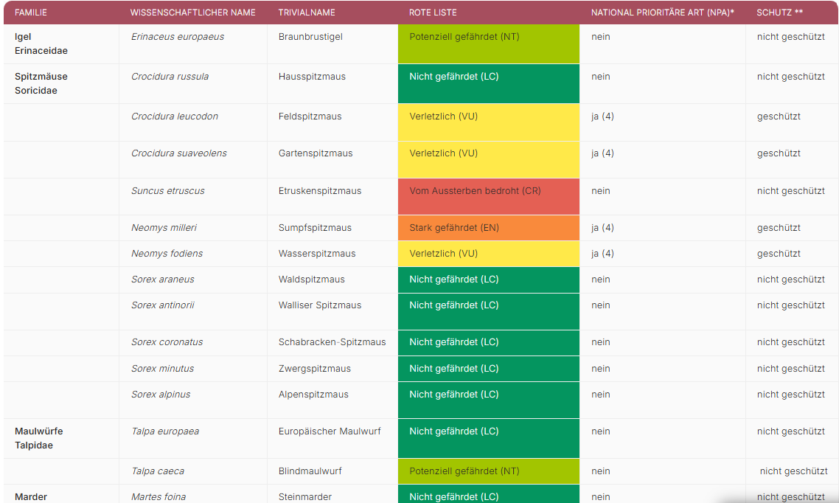Click Hausspitzmaus green 'Nicht gefährdet (LC)' cell

pos(488,83)
